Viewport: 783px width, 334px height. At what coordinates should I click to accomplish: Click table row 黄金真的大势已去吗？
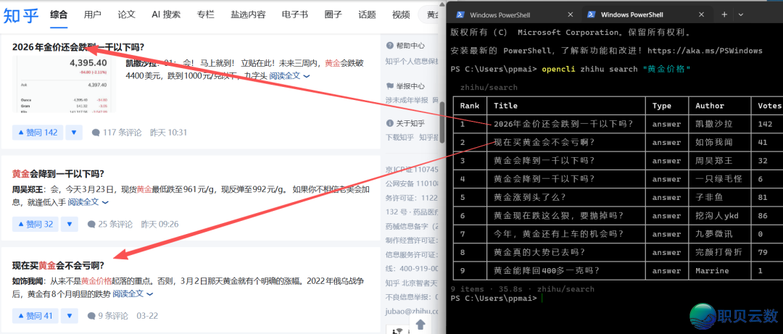(618, 252)
